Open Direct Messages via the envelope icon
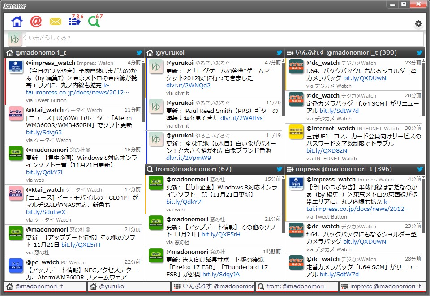430x296 pixels. [55, 21]
